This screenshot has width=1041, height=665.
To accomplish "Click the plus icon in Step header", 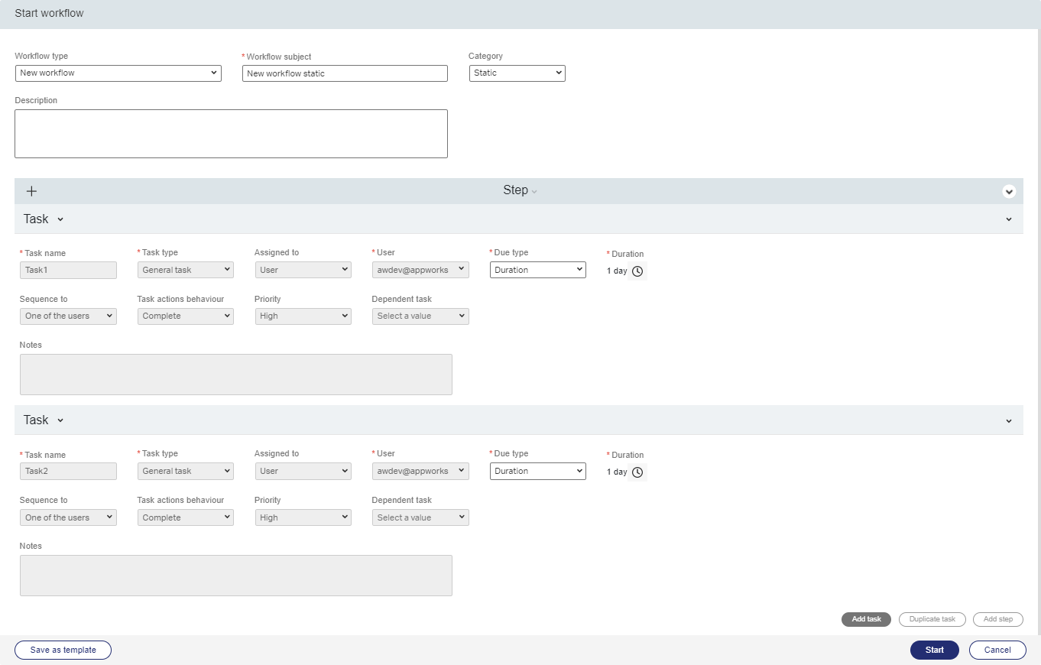I will tap(31, 191).
